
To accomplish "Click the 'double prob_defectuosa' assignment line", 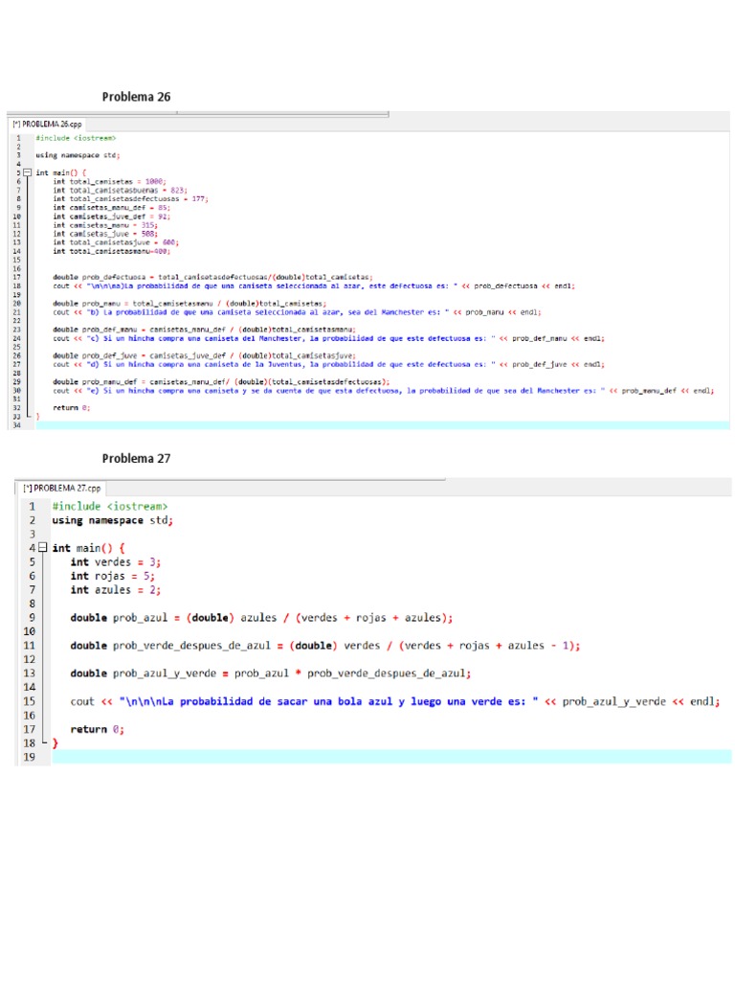I will (212, 276).
